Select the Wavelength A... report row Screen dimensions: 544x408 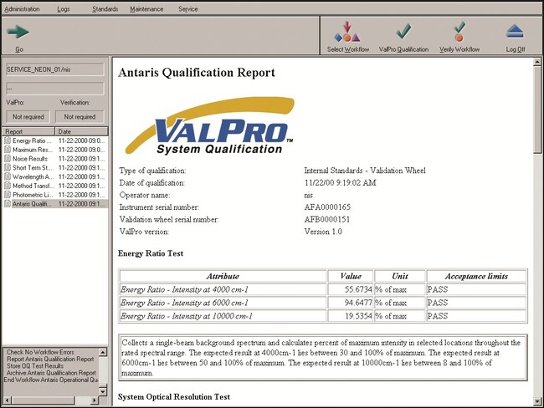coord(55,176)
